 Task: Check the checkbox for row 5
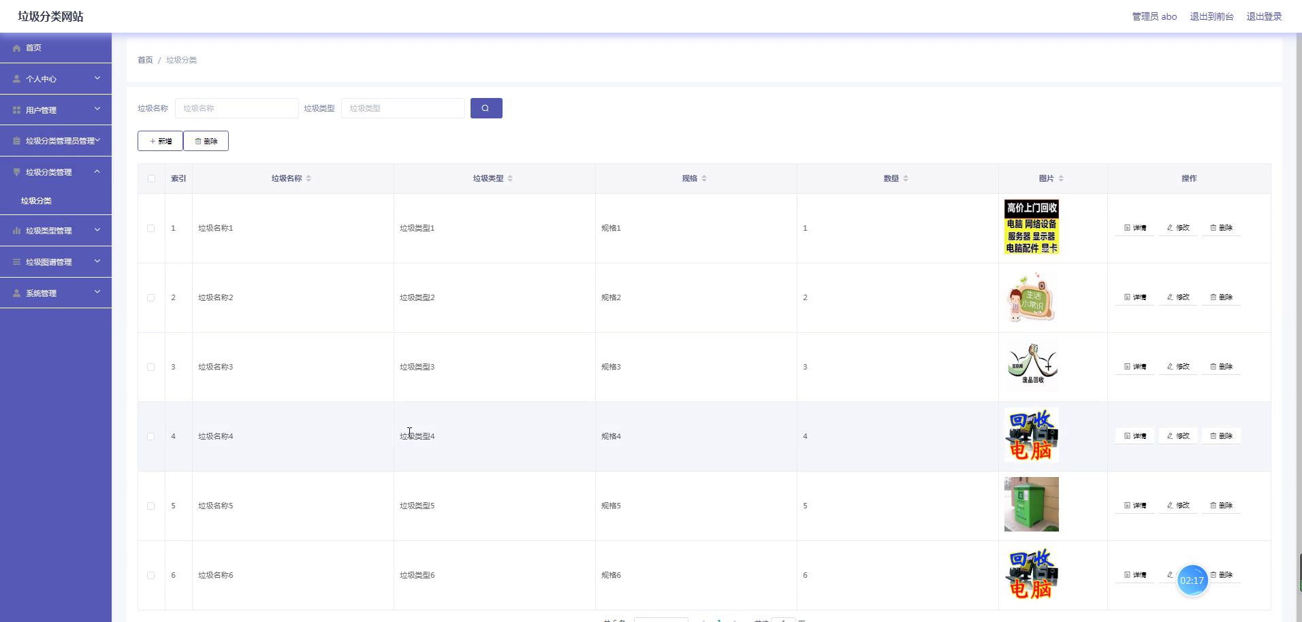point(151,506)
